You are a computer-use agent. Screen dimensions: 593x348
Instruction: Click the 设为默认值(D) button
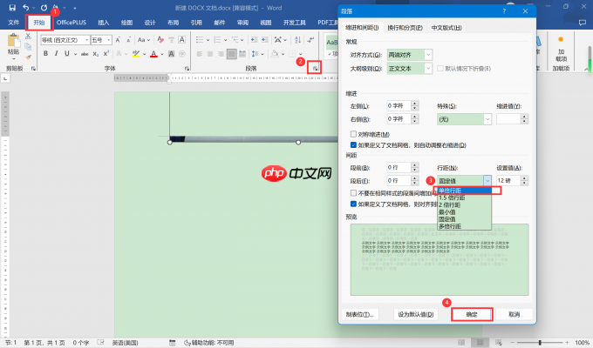tap(416, 314)
